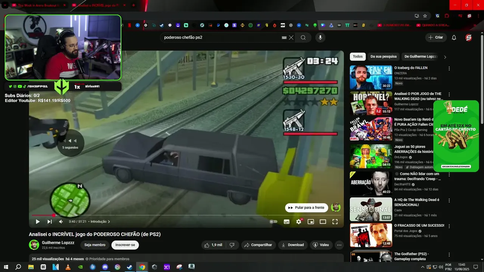Open the Windows Start menu

6,267
